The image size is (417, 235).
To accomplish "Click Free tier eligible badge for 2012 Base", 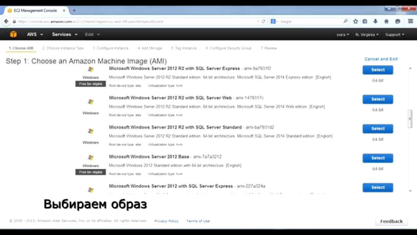I will pos(91,172).
